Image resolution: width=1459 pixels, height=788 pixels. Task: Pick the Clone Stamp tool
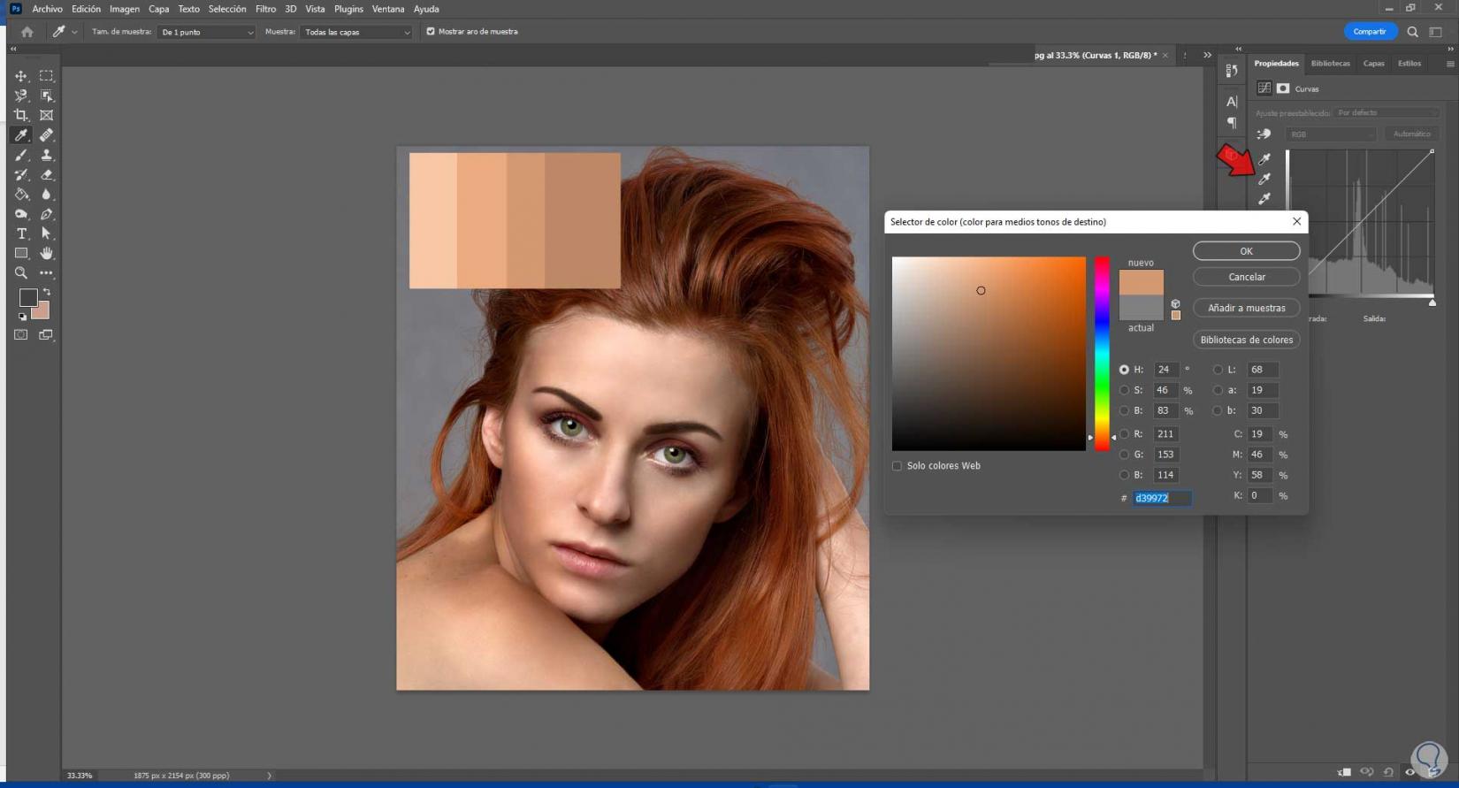46,155
